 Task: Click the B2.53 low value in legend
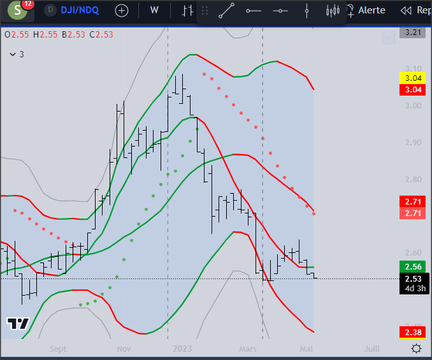[73, 34]
